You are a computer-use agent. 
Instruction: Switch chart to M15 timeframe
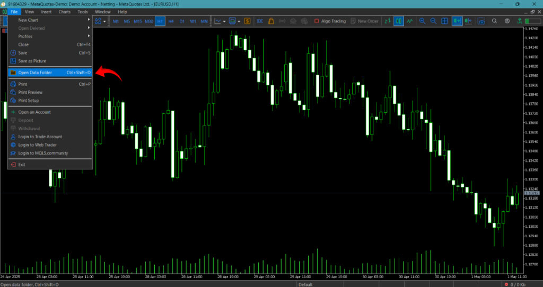click(138, 21)
